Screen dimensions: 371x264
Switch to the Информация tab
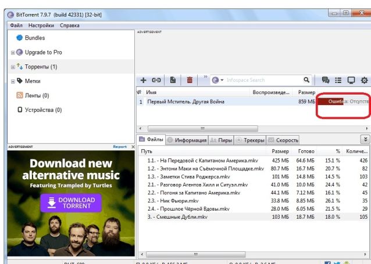coord(187,140)
